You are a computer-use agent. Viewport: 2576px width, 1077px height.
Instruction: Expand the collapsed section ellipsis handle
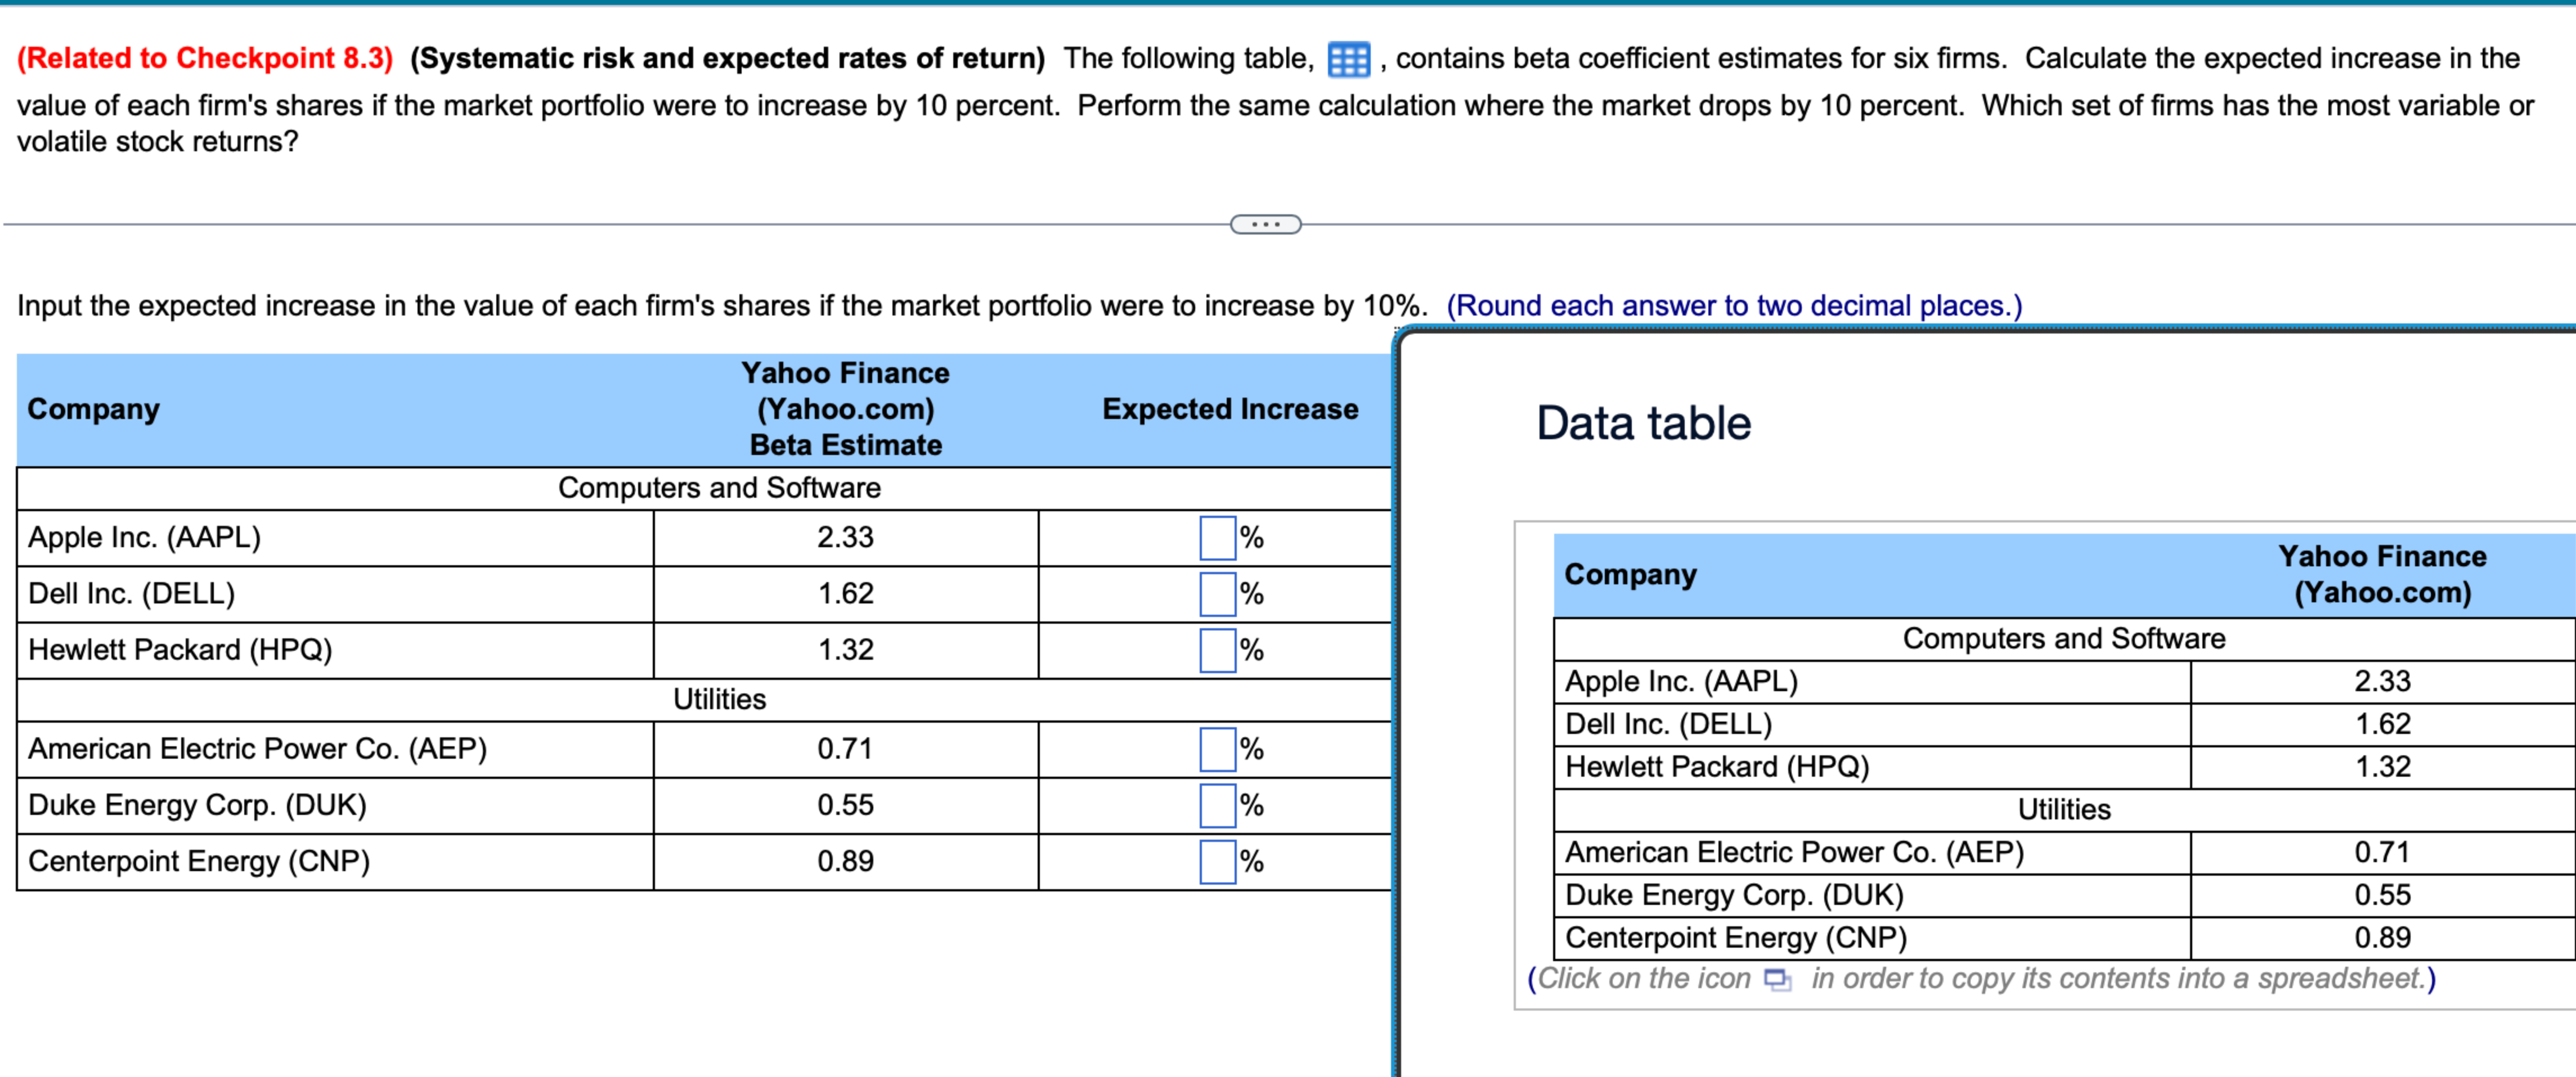(x=1265, y=224)
